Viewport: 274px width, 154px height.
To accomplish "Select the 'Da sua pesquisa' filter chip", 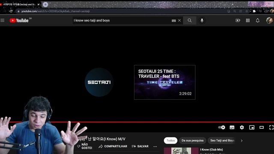I will [192, 141].
